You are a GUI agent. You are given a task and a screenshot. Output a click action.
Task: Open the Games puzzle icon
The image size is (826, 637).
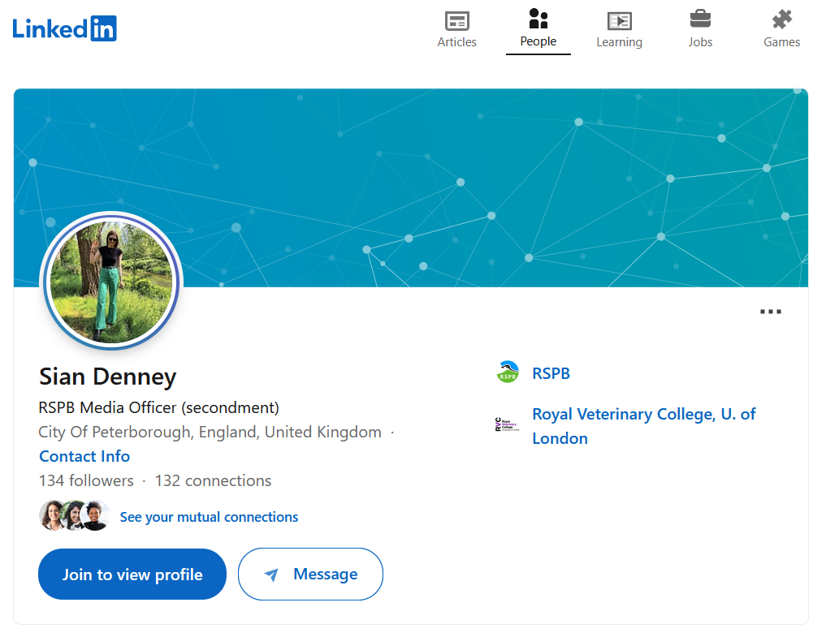(x=782, y=19)
